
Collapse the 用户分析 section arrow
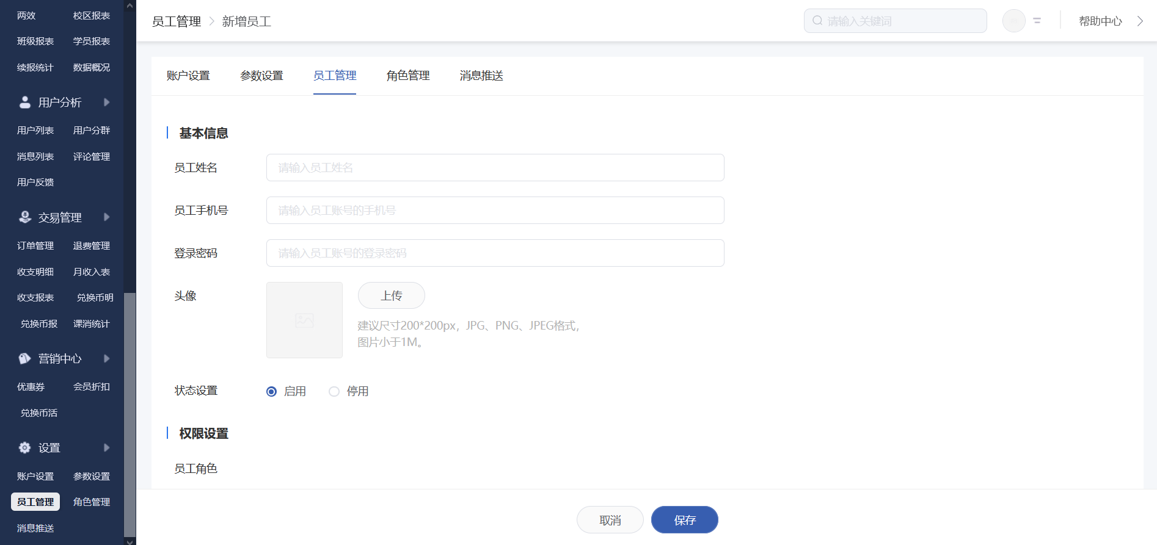pyautogui.click(x=107, y=102)
